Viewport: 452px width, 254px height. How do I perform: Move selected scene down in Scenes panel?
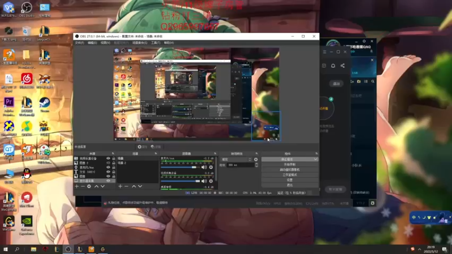click(x=140, y=186)
